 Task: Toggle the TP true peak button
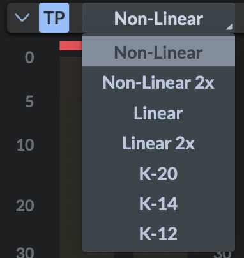coord(54,18)
